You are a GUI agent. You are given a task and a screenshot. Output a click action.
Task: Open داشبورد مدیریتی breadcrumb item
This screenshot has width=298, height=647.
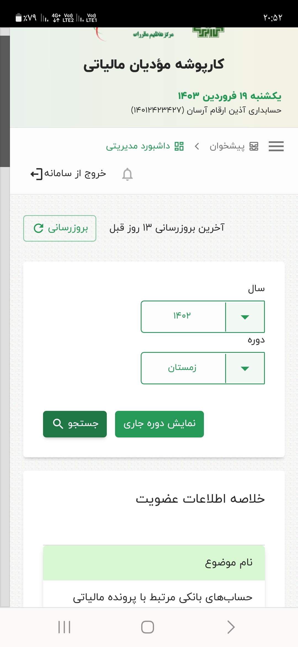[x=138, y=146]
